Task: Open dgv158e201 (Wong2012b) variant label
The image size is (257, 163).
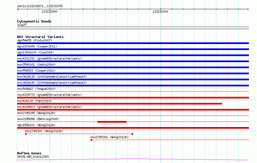Action: (x=36, y=125)
